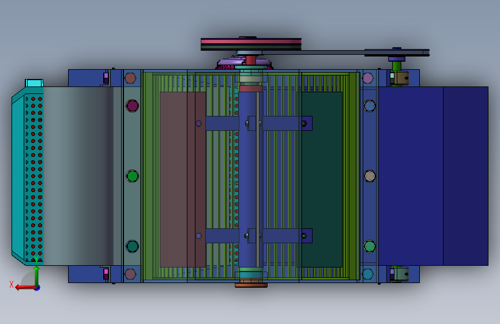Screen dimensions: 500x324
Task: Select the purple bolt at top right flange
Action: (x=368, y=78)
